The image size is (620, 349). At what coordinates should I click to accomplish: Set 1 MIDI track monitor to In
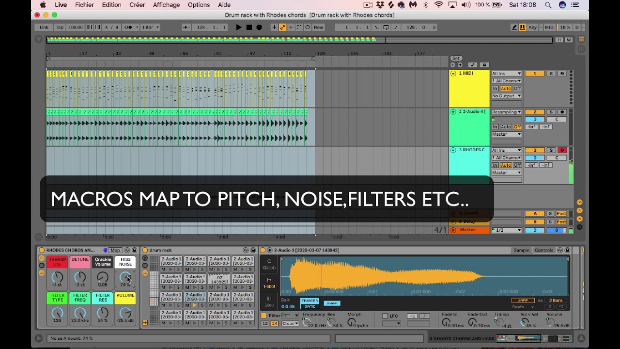pos(495,89)
